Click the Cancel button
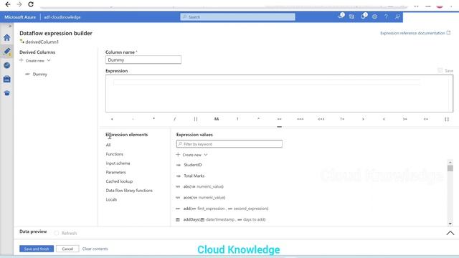This screenshot has width=459, height=258. point(67,249)
